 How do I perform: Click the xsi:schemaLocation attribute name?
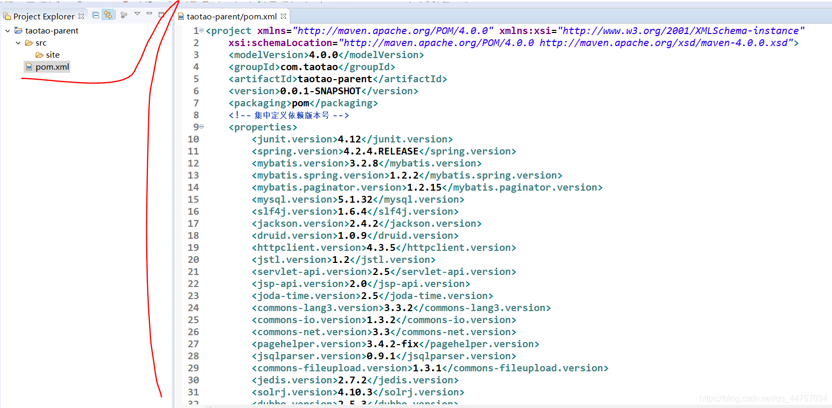click(280, 43)
